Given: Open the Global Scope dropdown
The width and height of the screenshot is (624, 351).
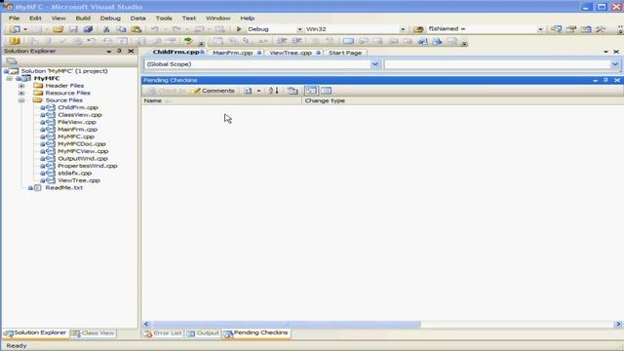Looking at the screenshot, I should (374, 64).
